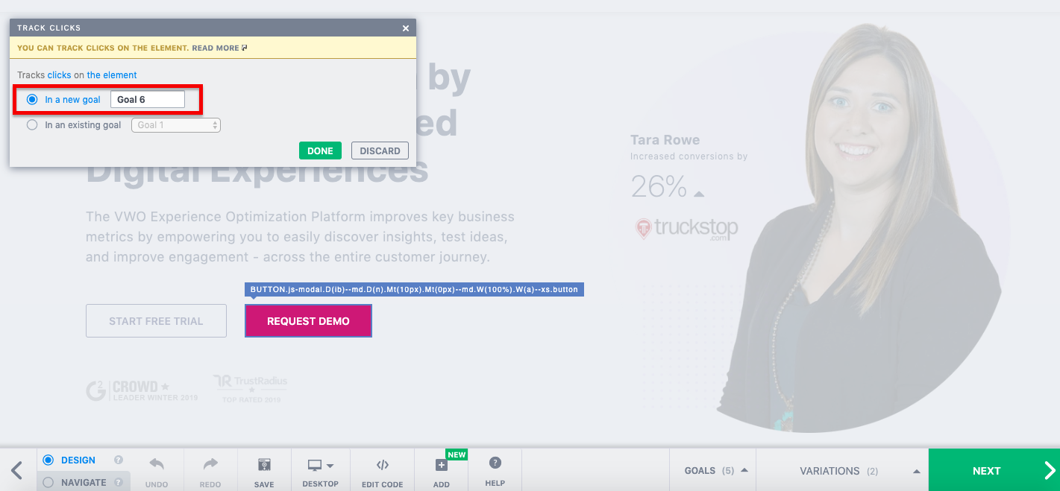Click the 'Digital Experiences' heading

pyautogui.click(x=257, y=171)
